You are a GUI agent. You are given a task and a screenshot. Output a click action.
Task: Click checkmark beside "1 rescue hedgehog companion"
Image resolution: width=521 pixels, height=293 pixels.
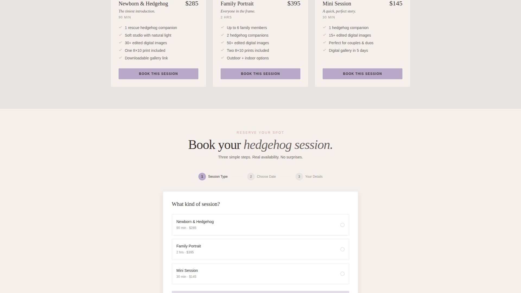coord(120,27)
